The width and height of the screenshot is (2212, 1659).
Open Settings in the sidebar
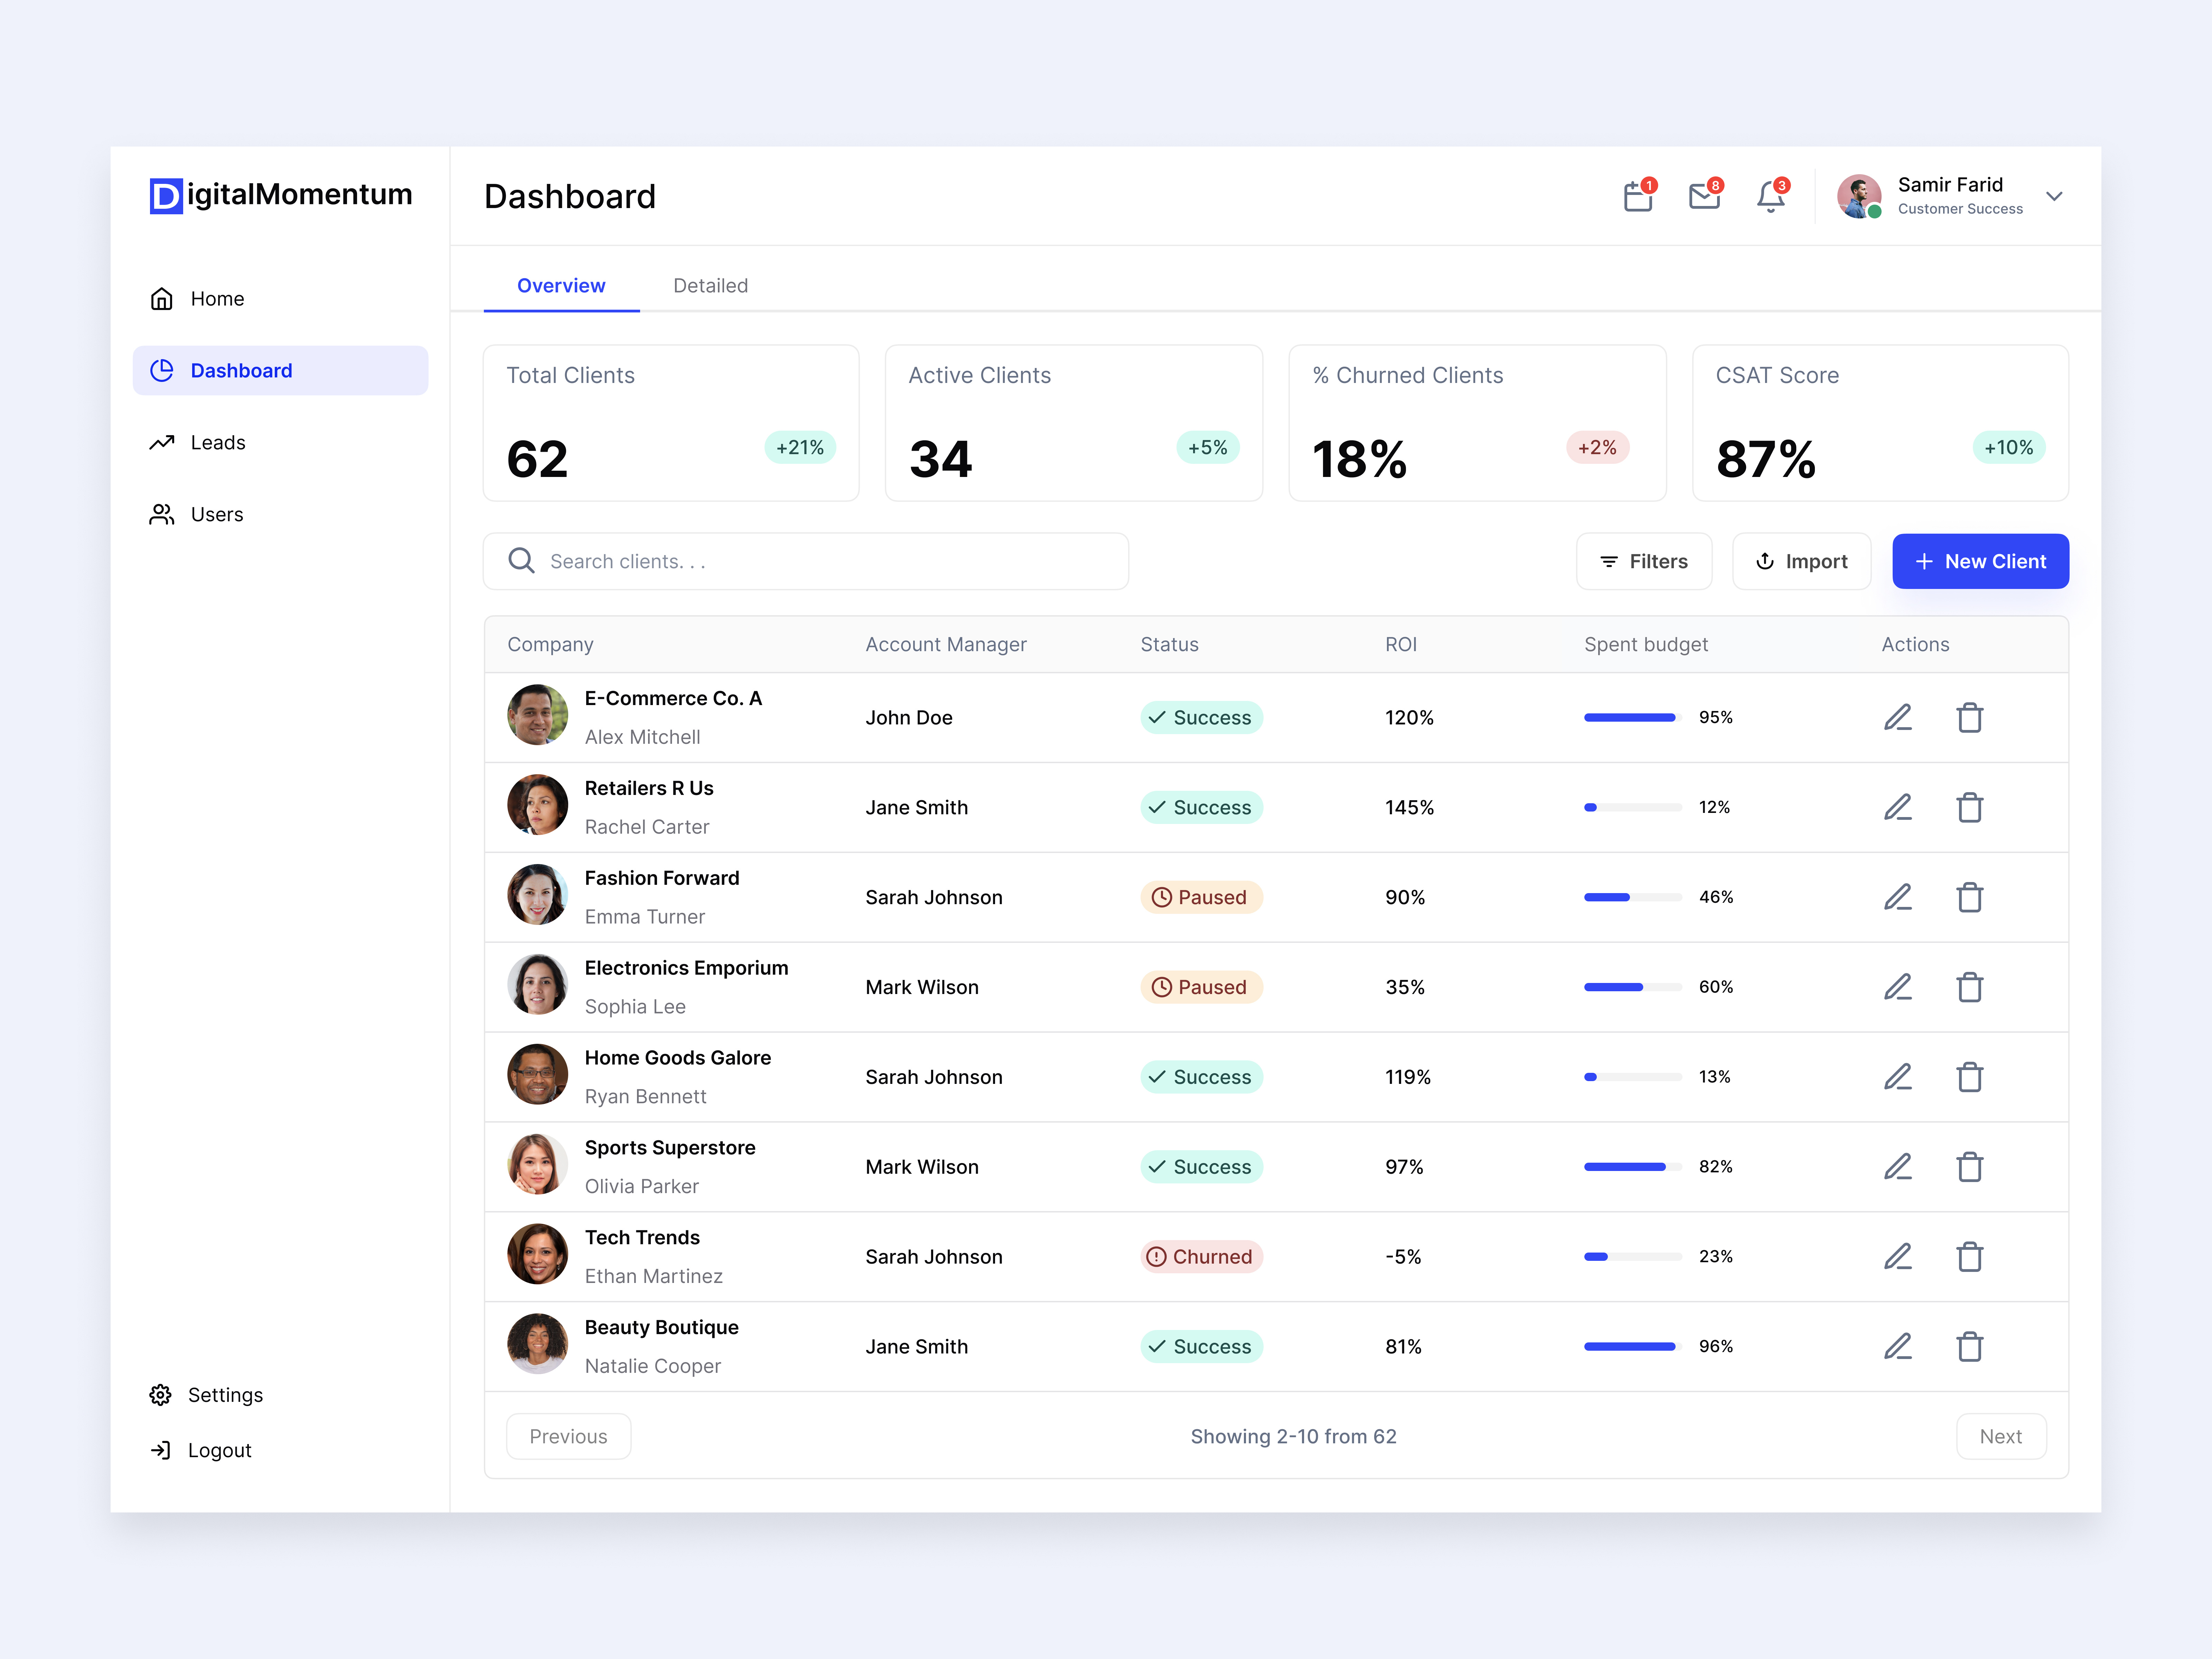point(206,1395)
